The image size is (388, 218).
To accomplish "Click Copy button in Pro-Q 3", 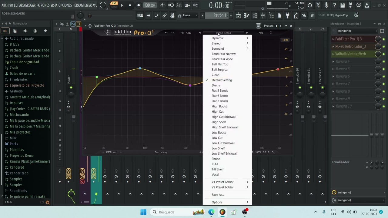I will coord(189,33).
